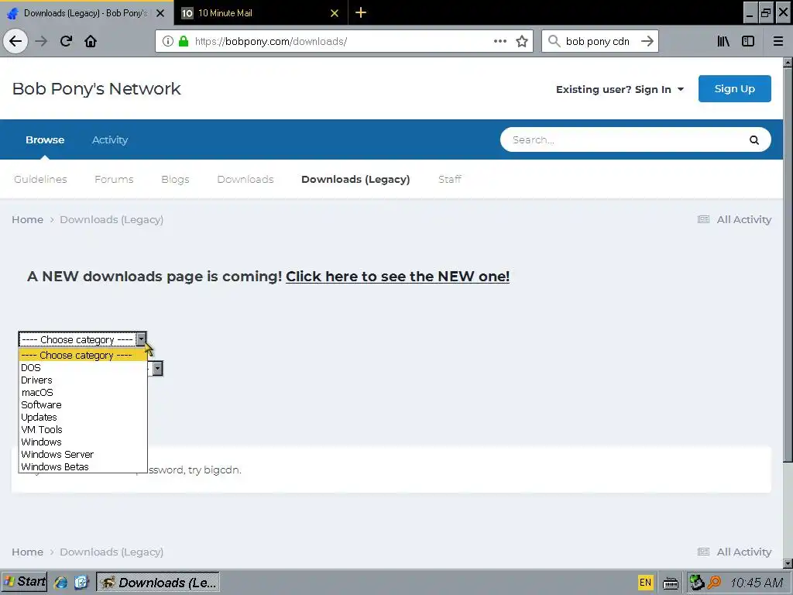The image size is (793, 595).
Task: Go to Forums in sub-navigation
Action: 114,179
